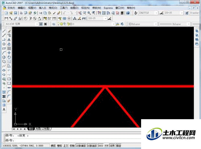
Task: Select the Erase tool in modify toolbar
Action: (x=9, y=31)
